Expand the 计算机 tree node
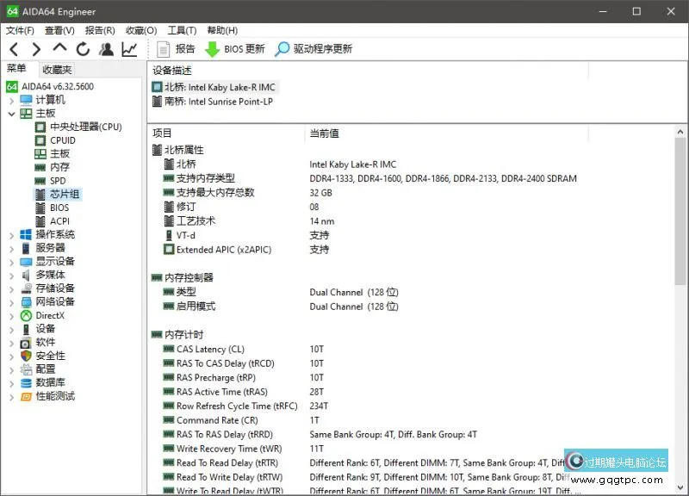The height and width of the screenshot is (496, 689). [10, 100]
